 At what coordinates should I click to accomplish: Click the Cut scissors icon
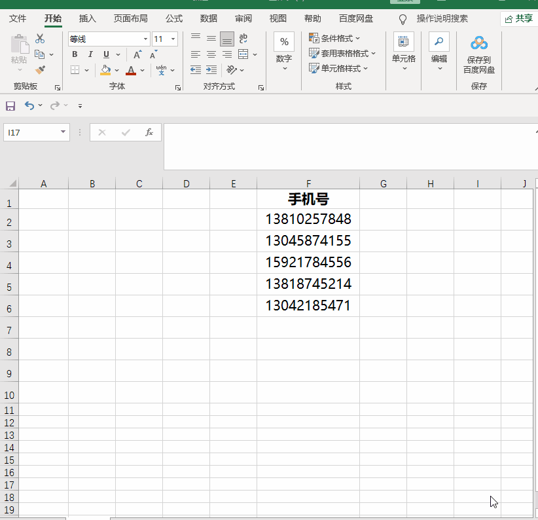click(x=40, y=39)
